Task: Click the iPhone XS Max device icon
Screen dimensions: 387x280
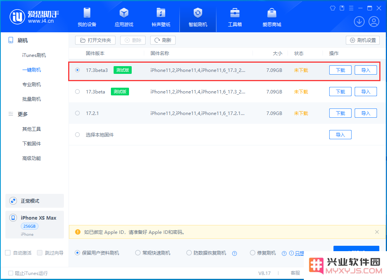Action: tap(13, 218)
